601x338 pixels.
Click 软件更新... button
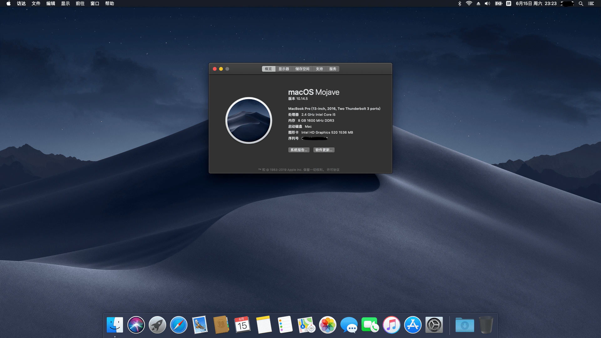coord(324,150)
